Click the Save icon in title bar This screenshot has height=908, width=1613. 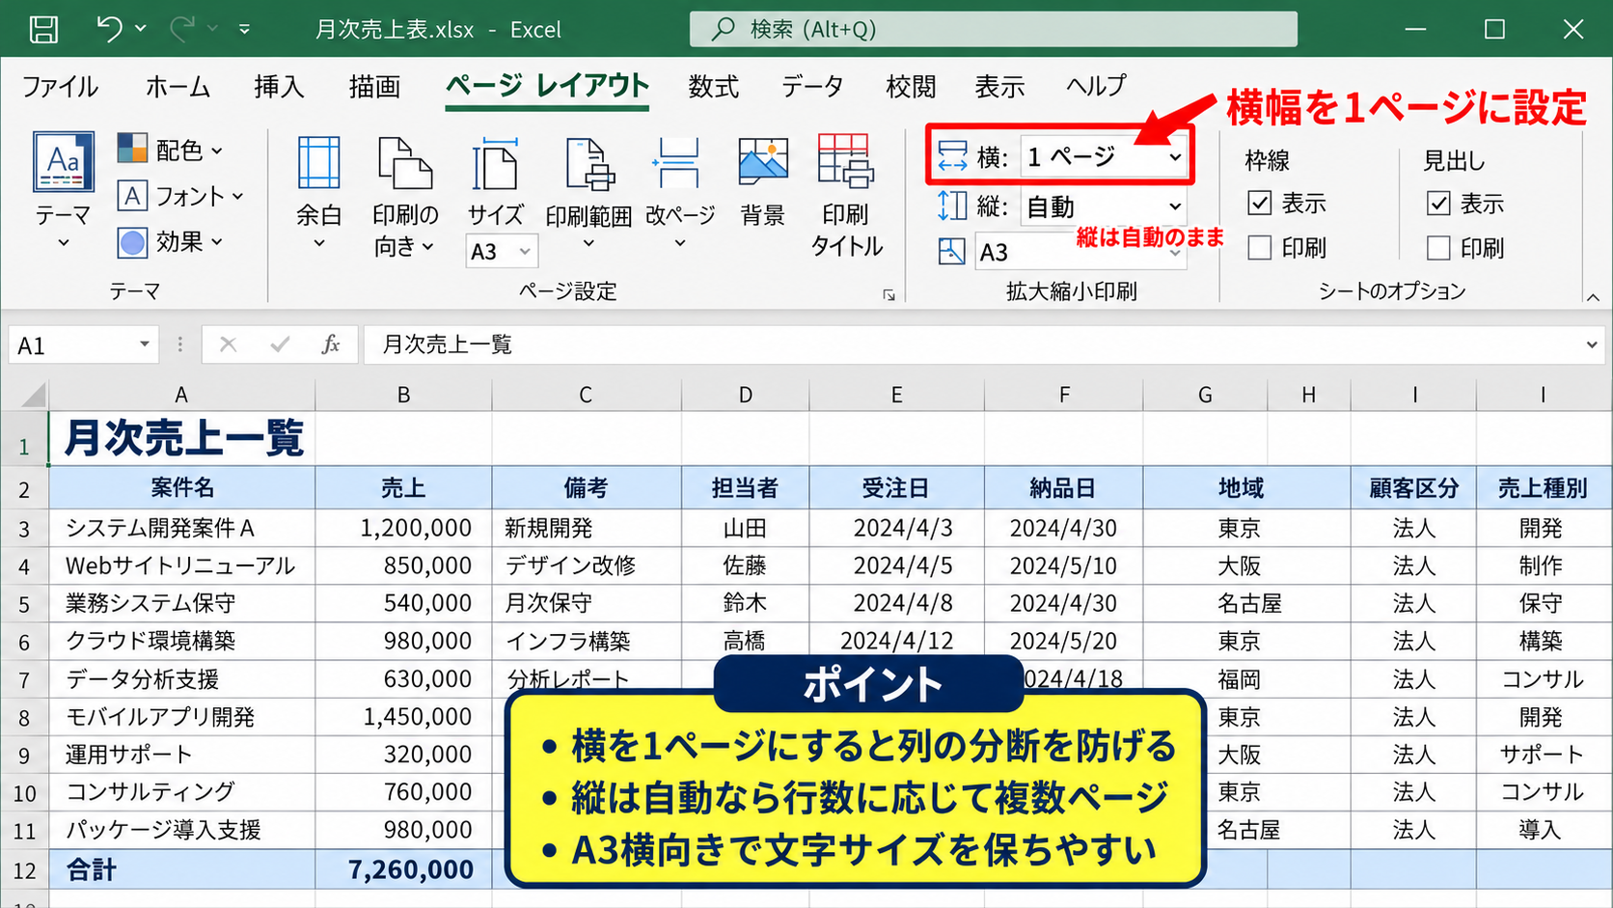[x=43, y=29]
